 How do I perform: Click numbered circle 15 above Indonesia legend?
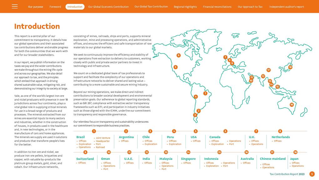click(x=219, y=152)
